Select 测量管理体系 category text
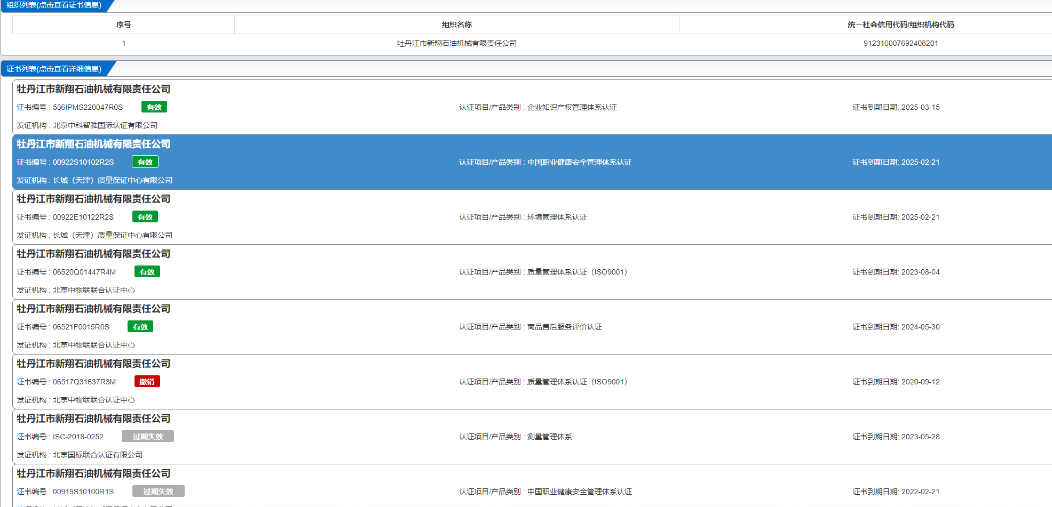This screenshot has height=507, width=1052. (x=549, y=437)
